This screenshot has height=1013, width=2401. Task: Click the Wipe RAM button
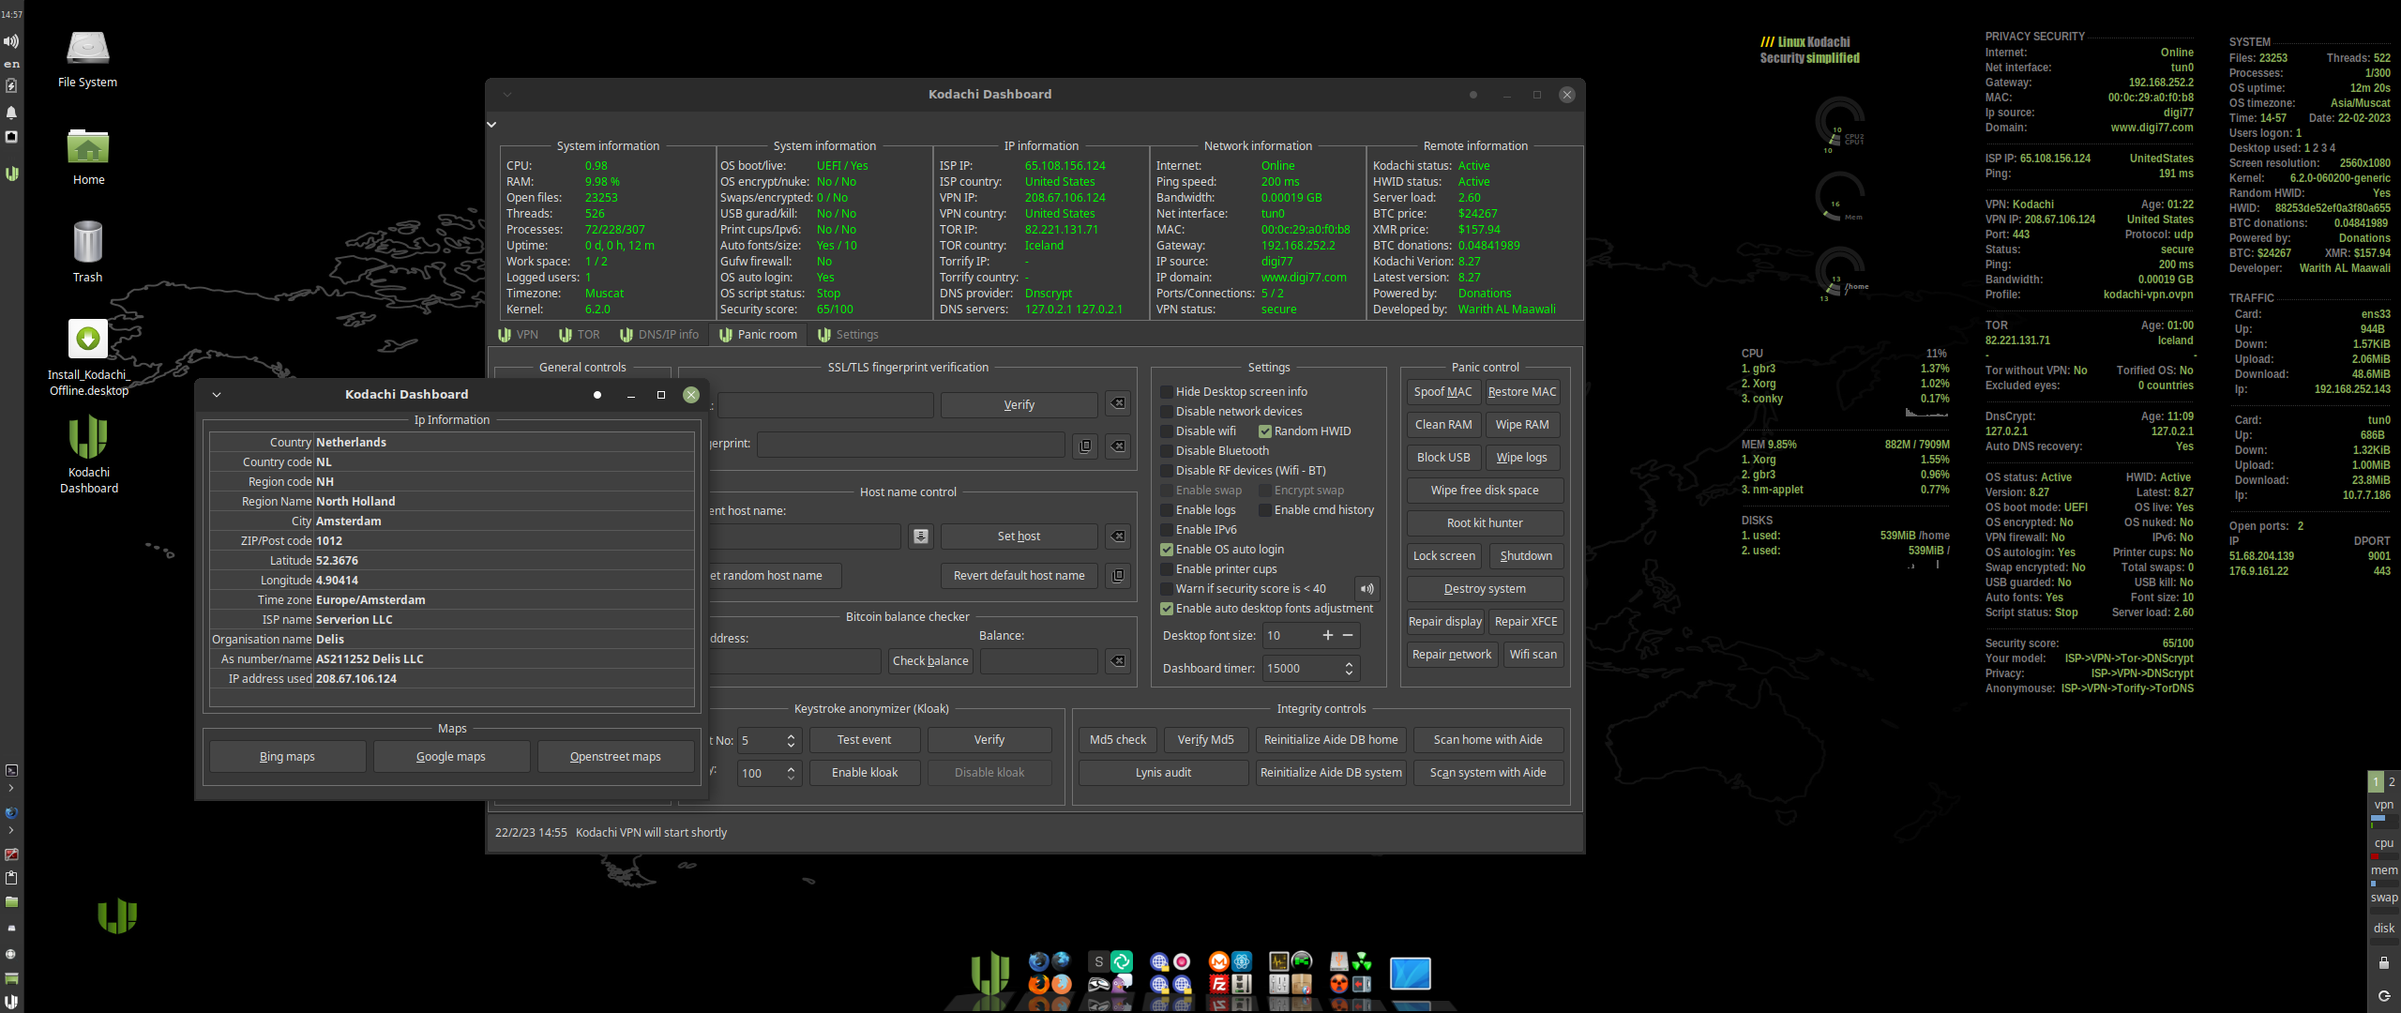1521,425
